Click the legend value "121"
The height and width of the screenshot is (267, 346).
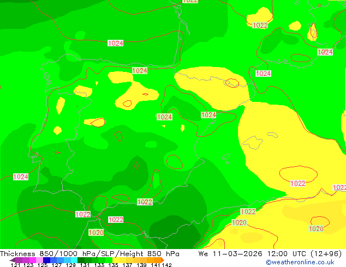click(x=16, y=265)
